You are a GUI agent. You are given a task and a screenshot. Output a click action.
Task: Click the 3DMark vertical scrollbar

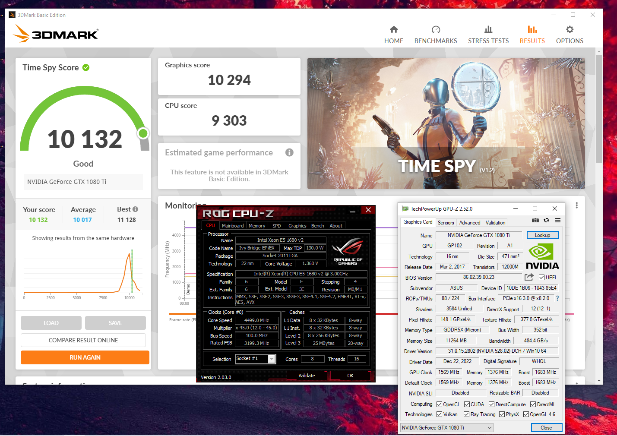pos(599,108)
